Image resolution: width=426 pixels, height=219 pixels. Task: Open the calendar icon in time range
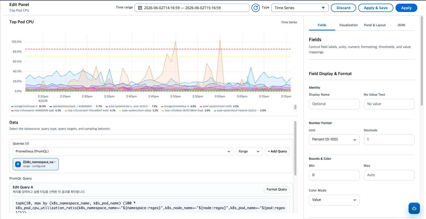[x=140, y=8]
